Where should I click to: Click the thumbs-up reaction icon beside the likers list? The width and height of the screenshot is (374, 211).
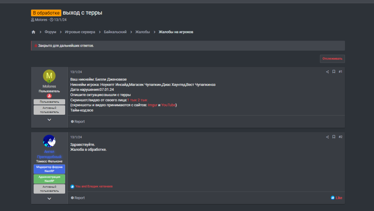click(72, 186)
